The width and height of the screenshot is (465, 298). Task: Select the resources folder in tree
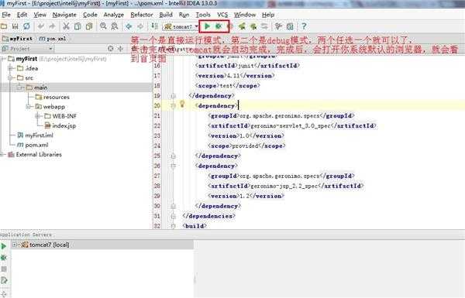point(52,98)
